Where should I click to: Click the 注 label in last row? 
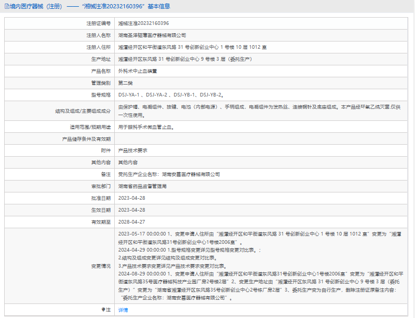[108, 310]
